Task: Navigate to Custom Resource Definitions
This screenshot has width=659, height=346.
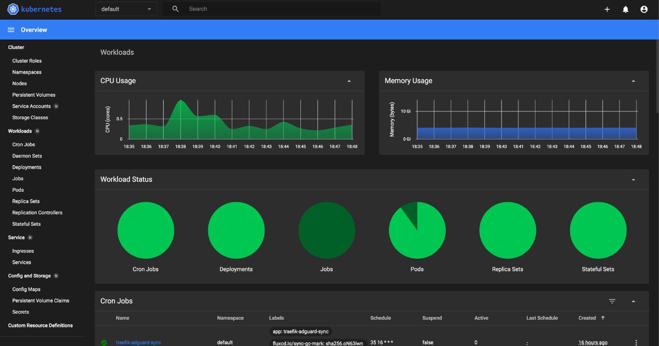Action: tap(41, 325)
